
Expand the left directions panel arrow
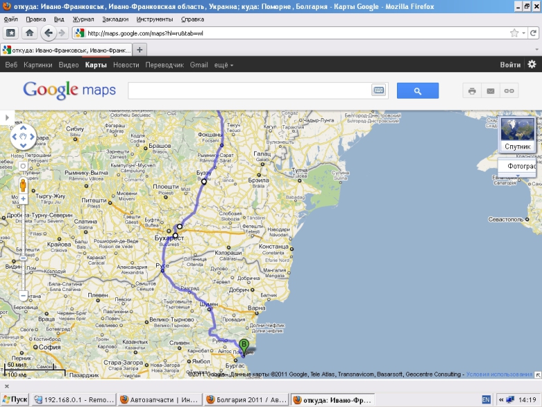(x=8, y=118)
